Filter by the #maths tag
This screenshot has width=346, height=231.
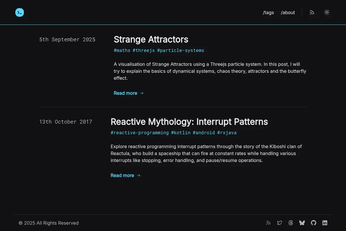click(122, 51)
